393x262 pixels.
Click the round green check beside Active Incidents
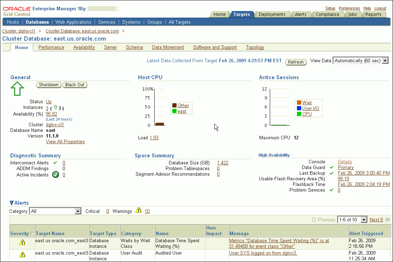pos(55,174)
